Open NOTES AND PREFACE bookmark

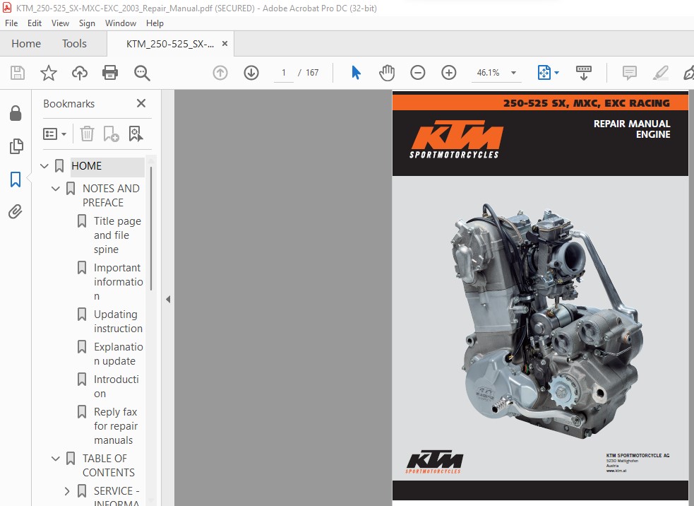(111, 195)
